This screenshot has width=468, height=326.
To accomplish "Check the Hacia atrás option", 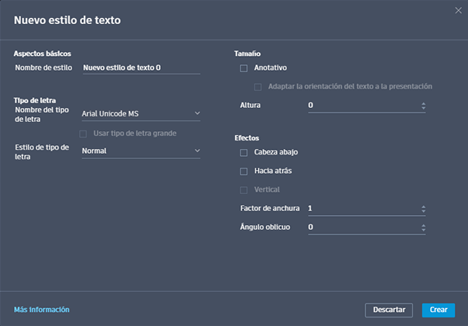I will (x=244, y=171).
